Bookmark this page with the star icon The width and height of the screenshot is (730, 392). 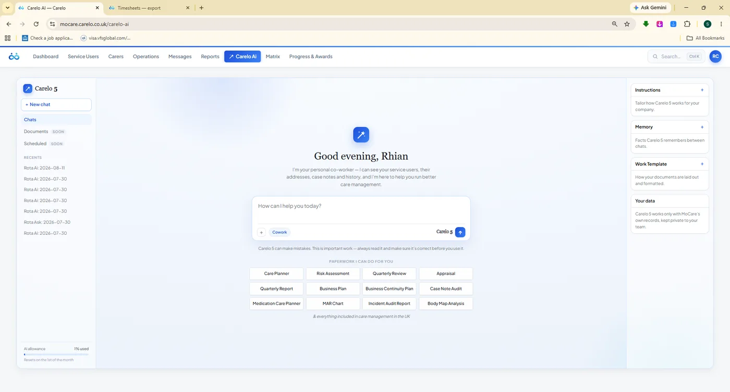click(x=627, y=24)
